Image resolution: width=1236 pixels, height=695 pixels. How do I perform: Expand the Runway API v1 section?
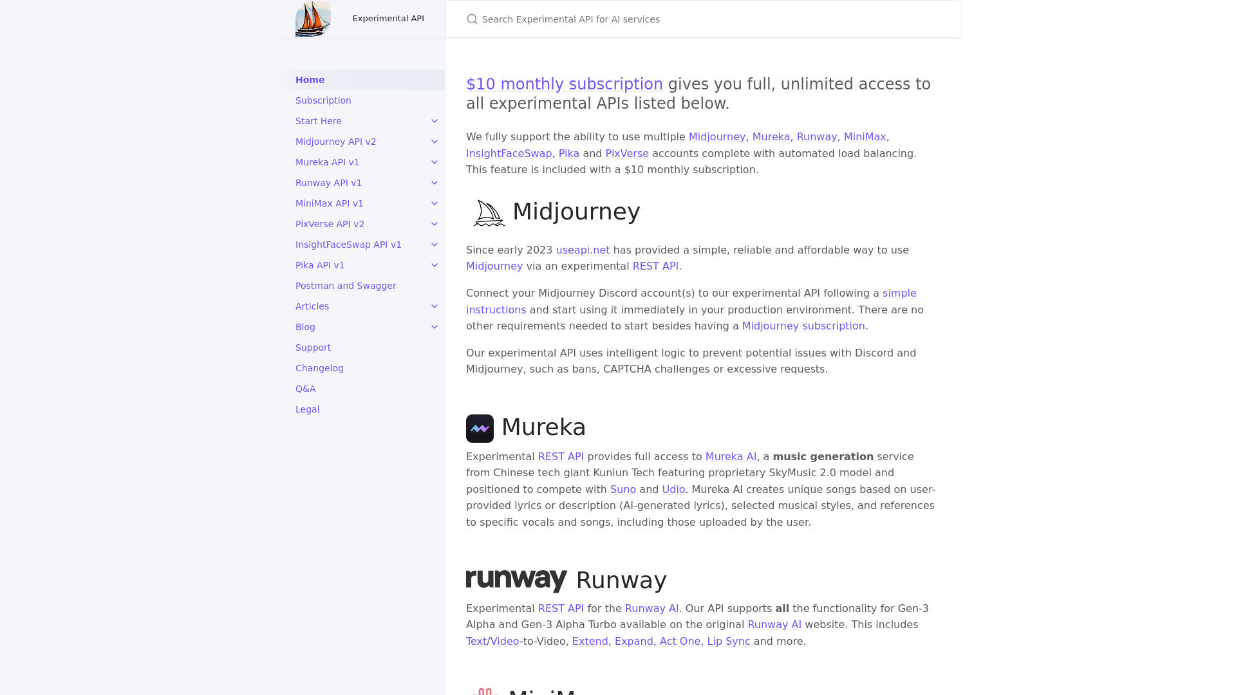coord(434,183)
